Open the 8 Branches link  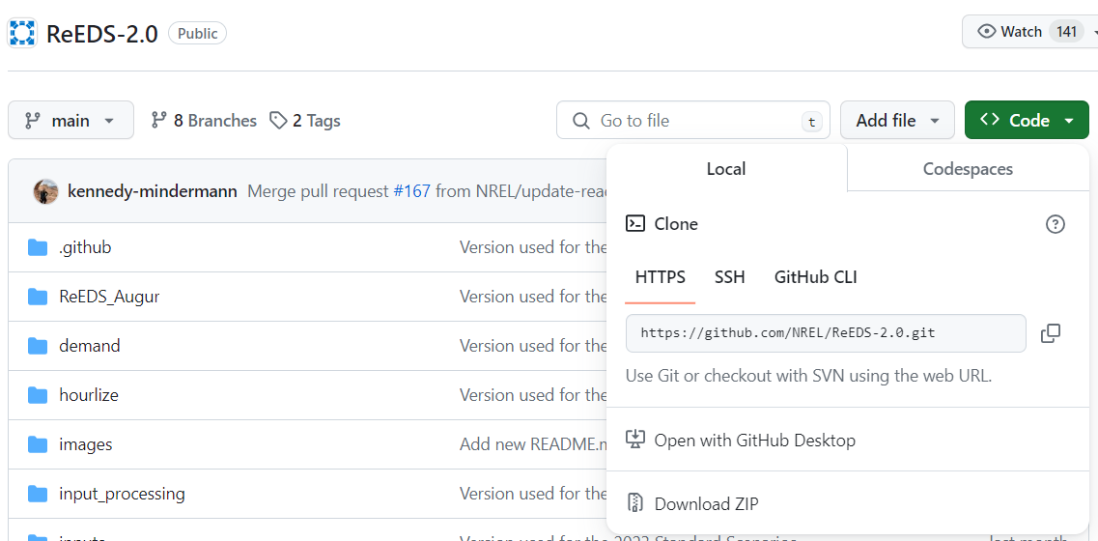204,121
